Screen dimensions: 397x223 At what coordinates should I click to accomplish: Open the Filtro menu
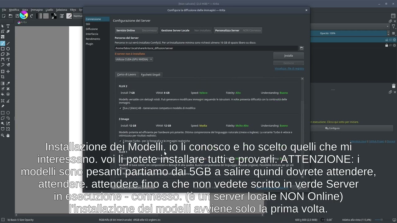click(x=73, y=10)
